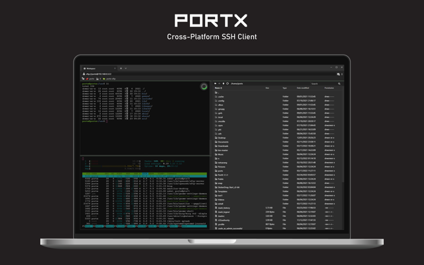Go forward in the SFTP file browser

tap(220, 84)
